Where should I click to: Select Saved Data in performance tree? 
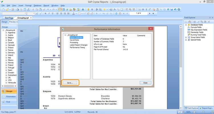click(74, 40)
